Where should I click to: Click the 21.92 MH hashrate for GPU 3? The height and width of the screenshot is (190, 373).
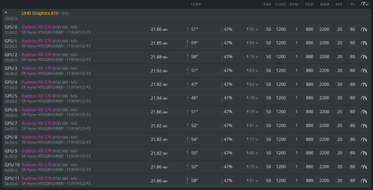pos(159,71)
